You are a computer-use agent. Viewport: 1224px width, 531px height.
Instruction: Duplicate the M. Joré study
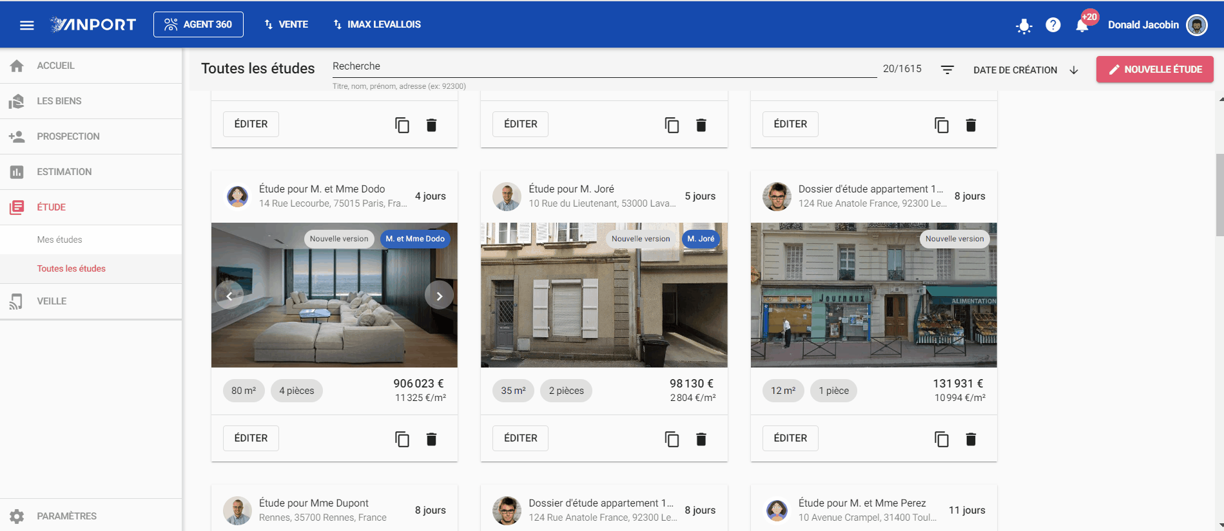click(672, 439)
